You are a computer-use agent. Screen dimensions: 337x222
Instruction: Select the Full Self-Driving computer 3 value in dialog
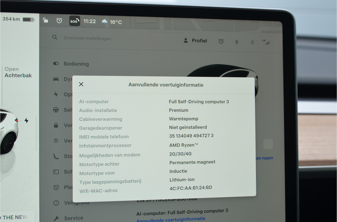point(199,102)
